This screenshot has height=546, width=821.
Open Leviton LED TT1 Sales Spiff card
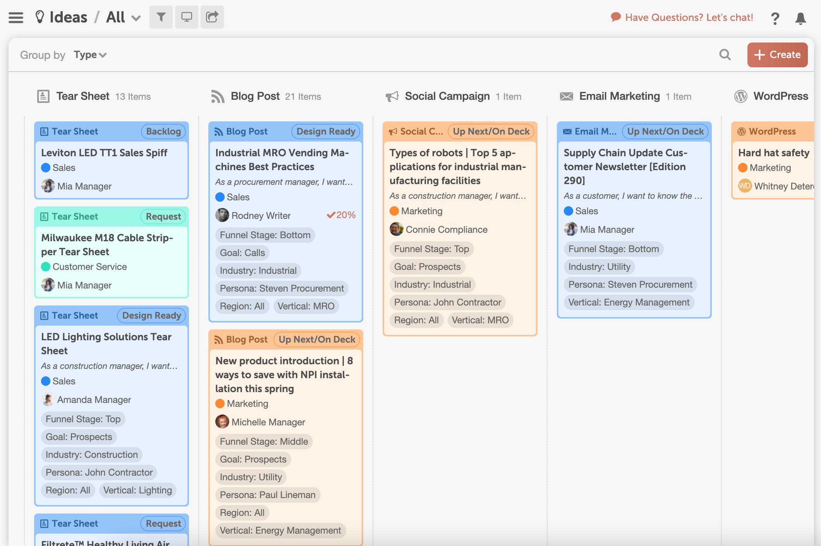(x=104, y=153)
